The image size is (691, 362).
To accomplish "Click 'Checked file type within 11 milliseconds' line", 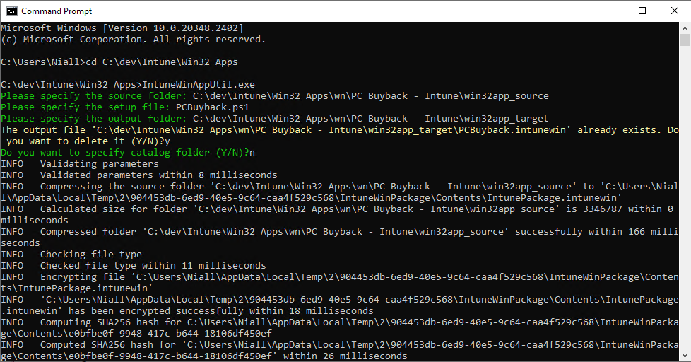I will 133,265.
